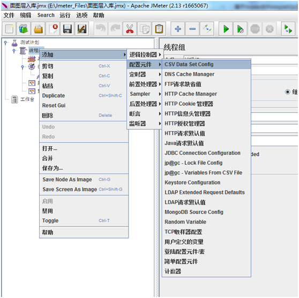
Task: Expand the 逻辑控制器 submenu
Action: (145, 55)
